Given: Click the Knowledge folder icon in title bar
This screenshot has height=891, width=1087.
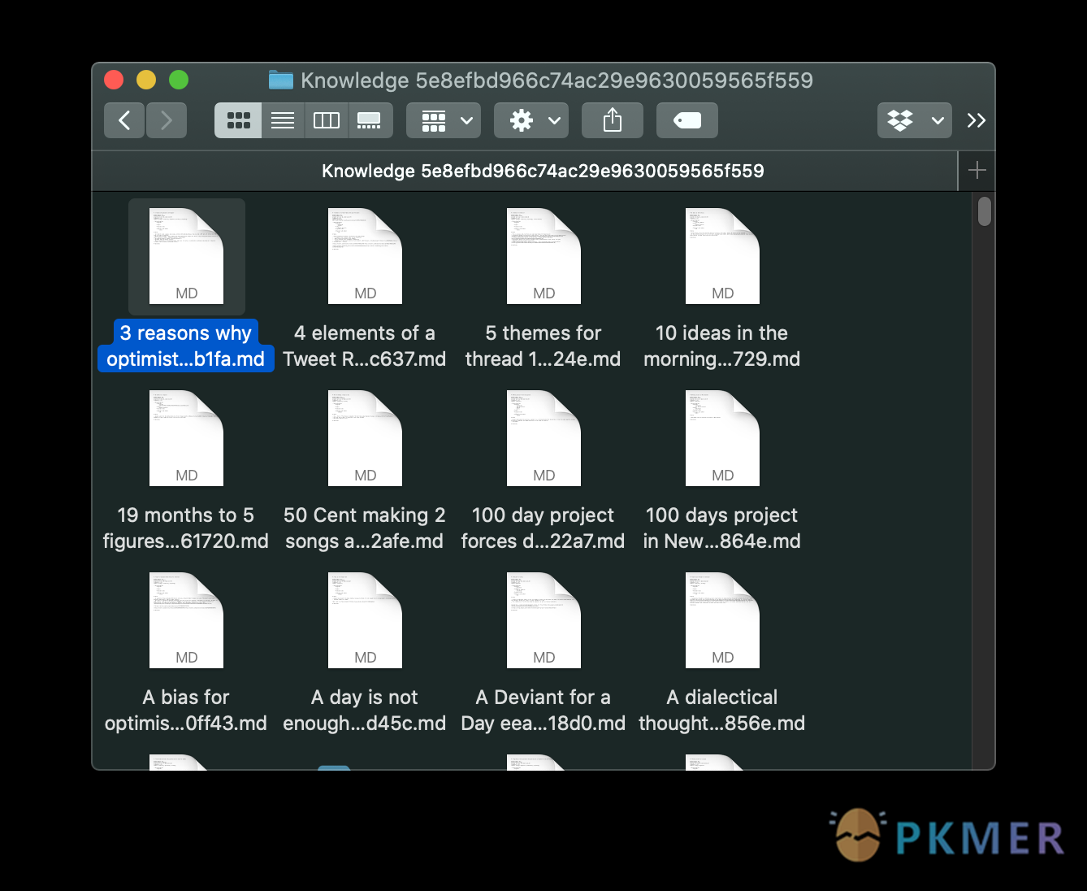Looking at the screenshot, I should (281, 80).
